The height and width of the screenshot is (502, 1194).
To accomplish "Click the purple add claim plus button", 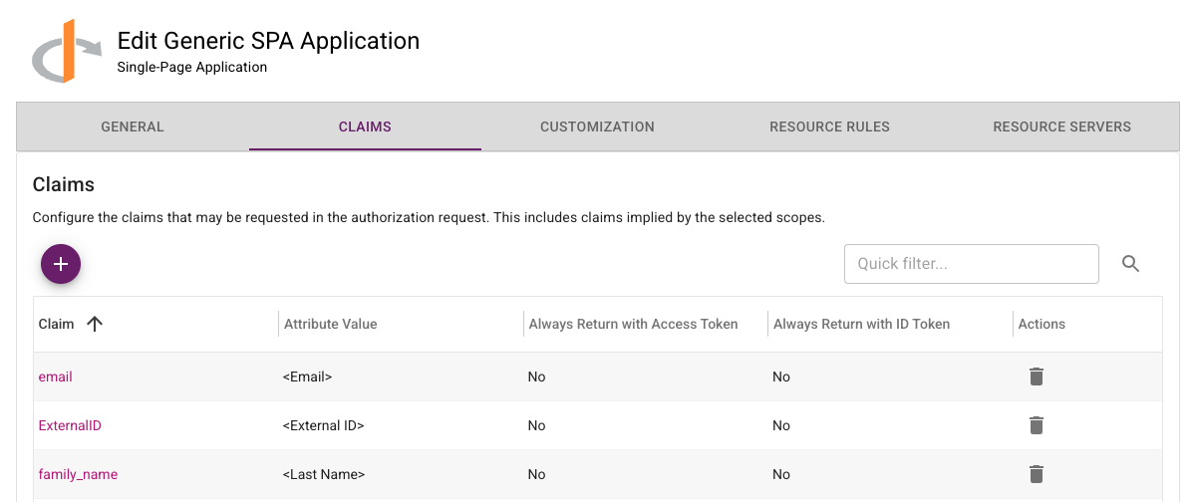I will point(61,264).
